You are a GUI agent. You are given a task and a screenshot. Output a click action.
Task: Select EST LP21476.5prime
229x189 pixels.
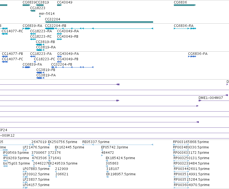click(25, 150)
